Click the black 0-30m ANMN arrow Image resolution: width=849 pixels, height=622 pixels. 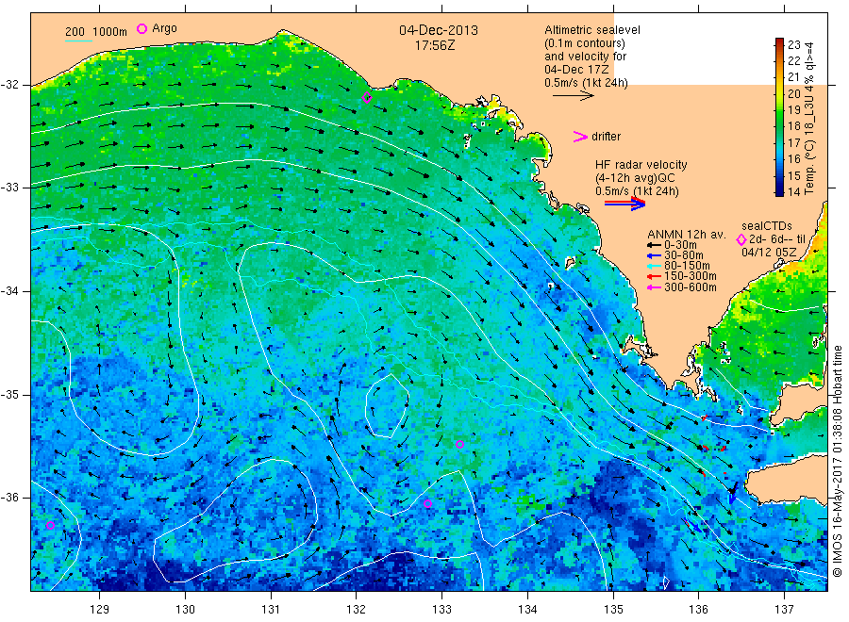point(654,245)
